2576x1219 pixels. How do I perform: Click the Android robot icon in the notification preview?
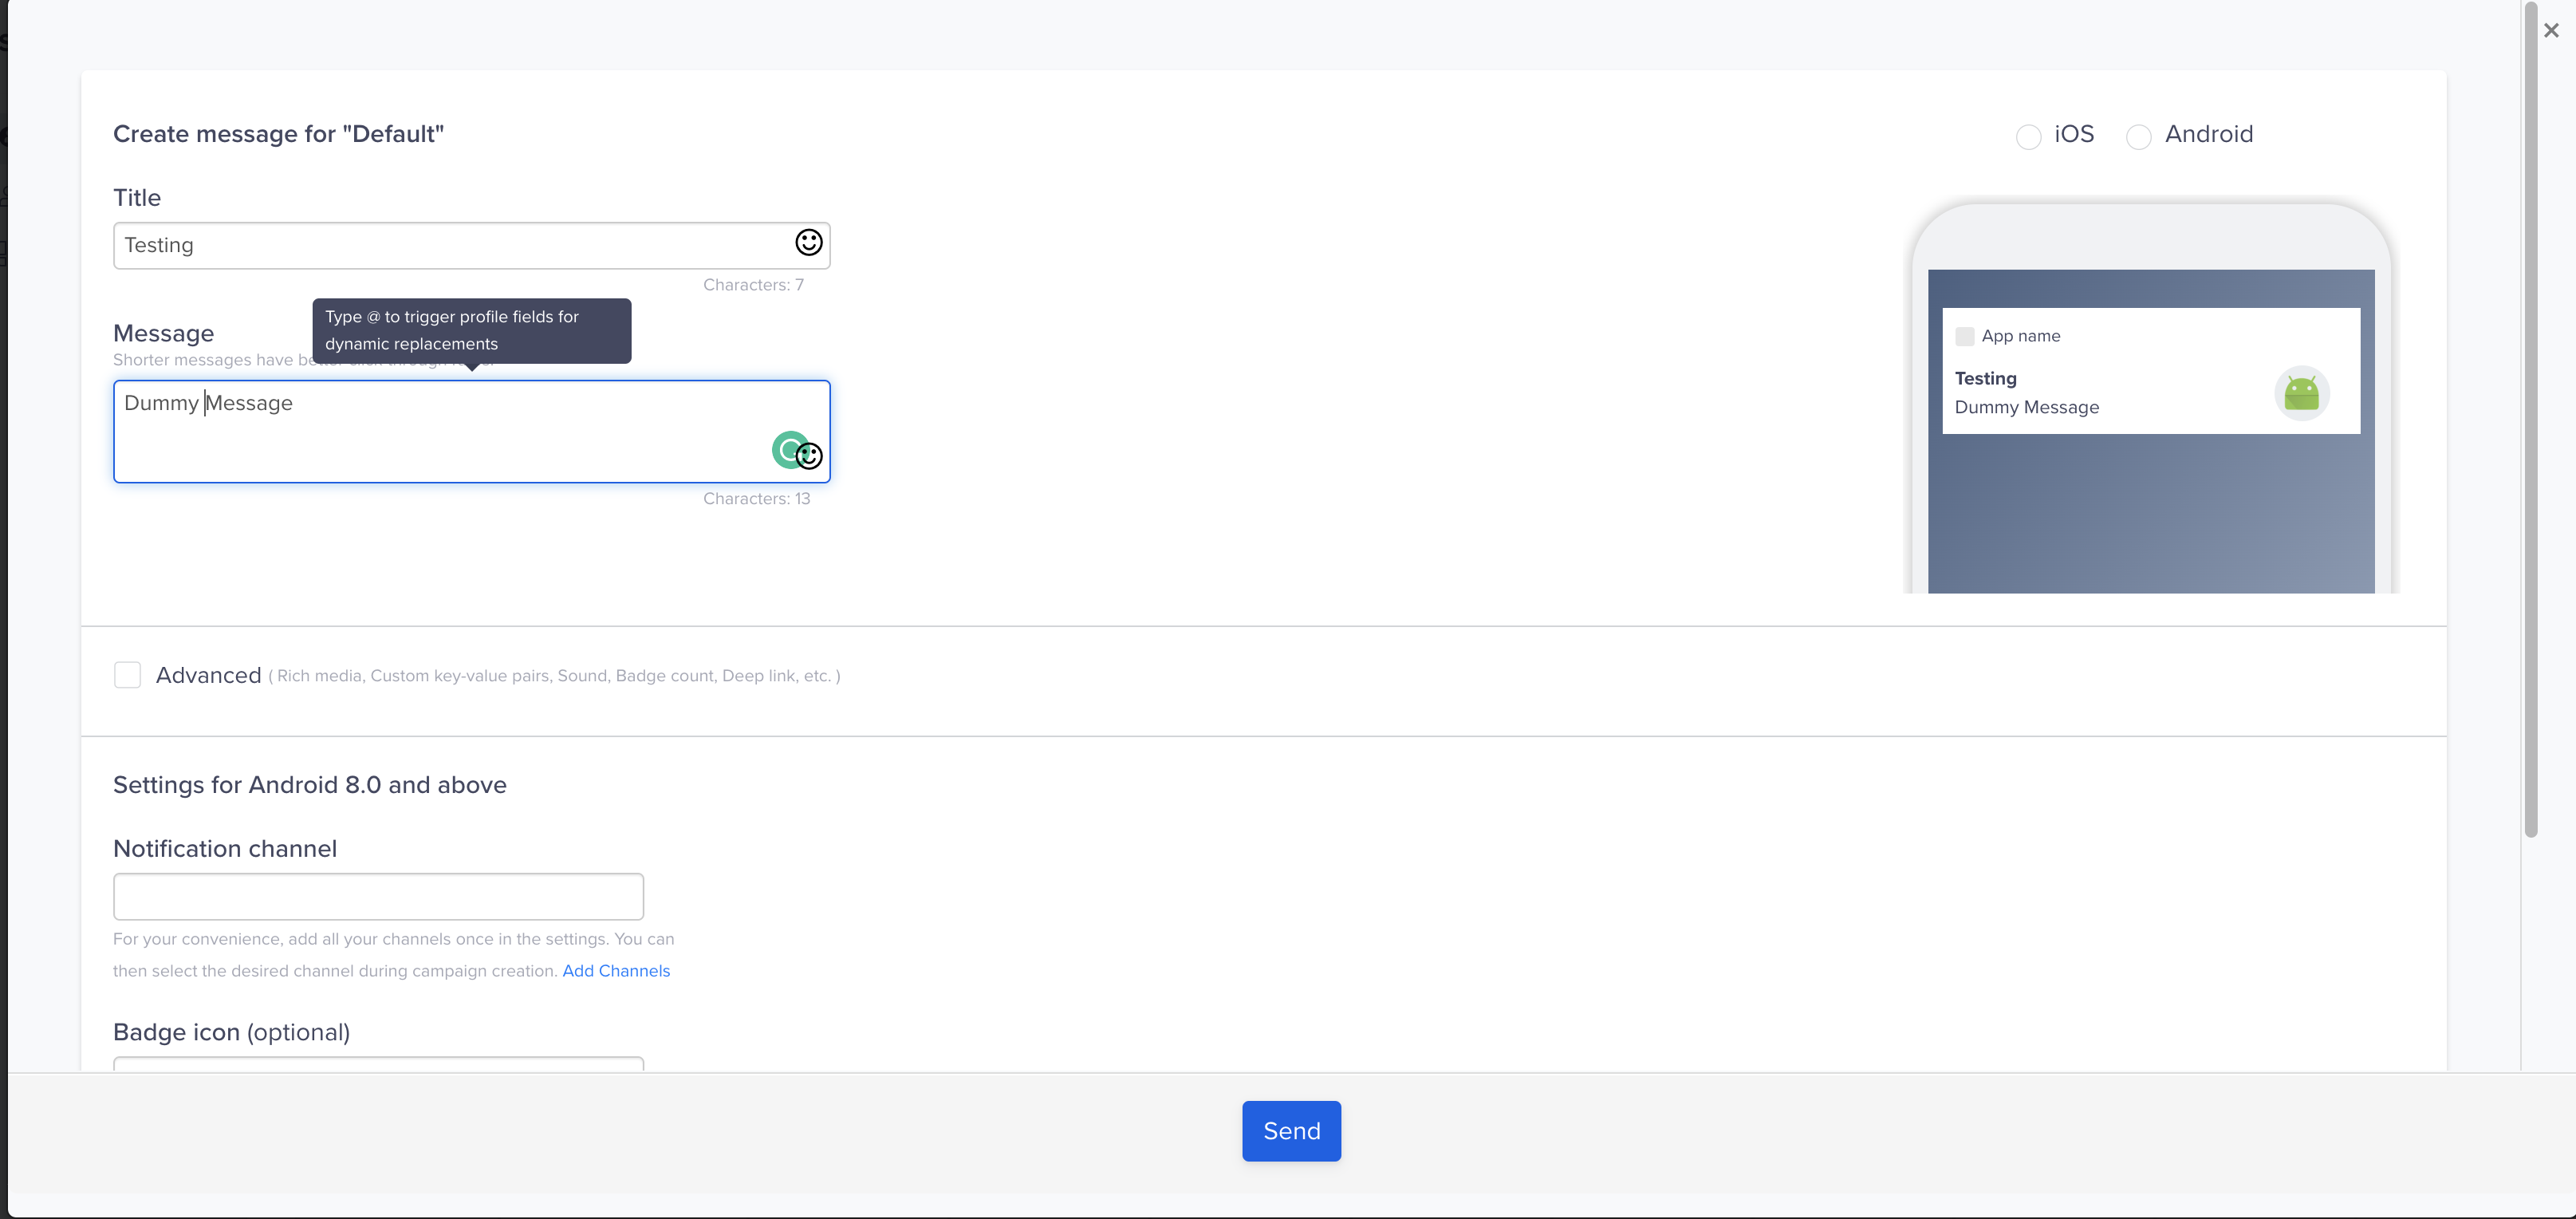coord(2303,392)
